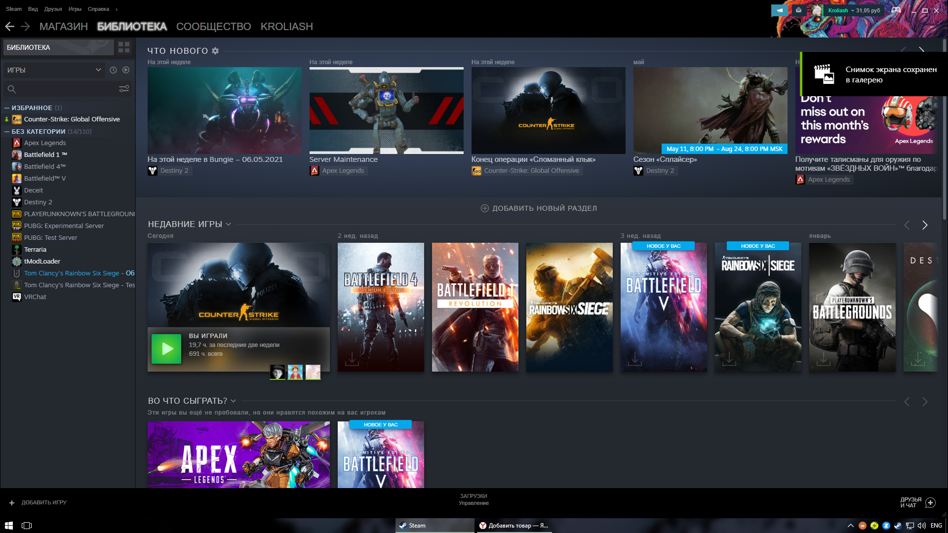Open Windows Start menu
This screenshot has width=948, height=533.
pos(9,526)
